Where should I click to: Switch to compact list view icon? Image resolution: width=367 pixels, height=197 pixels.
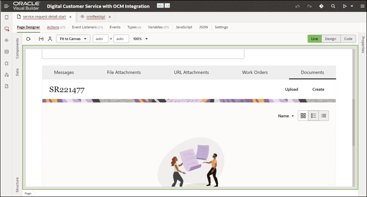[324, 116]
